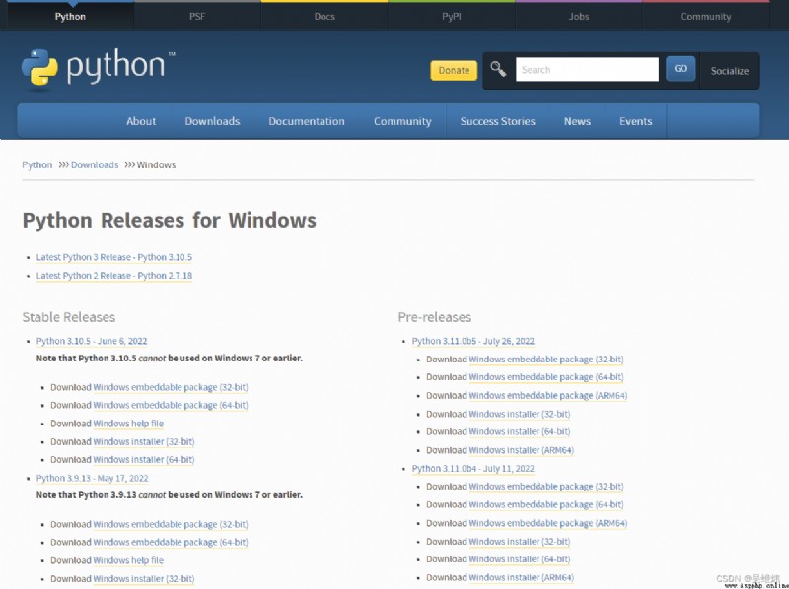Click the GO search button
The width and height of the screenshot is (789, 589).
tap(681, 68)
